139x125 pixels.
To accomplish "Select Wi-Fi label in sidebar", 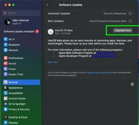I will point(11,39).
